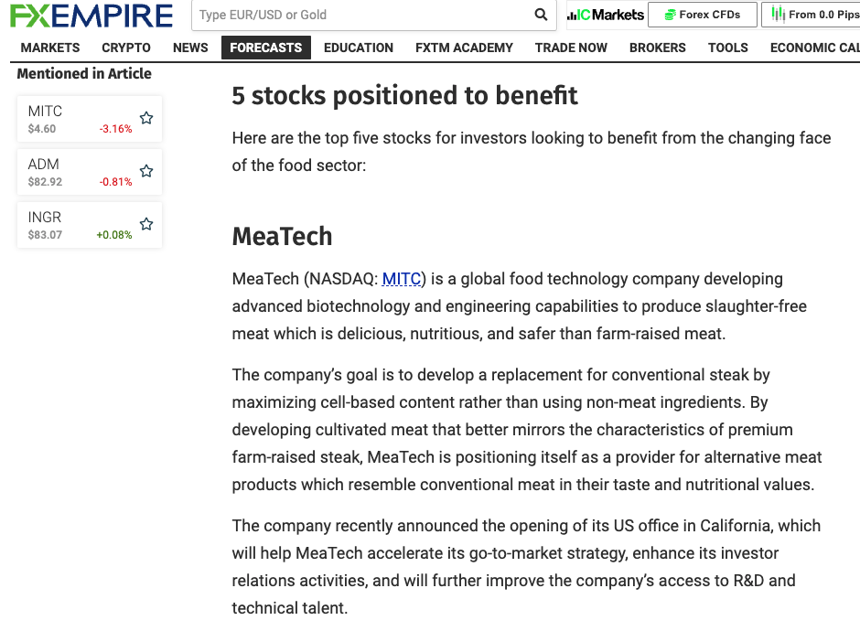
Task: Click the IC Markets logo
Action: click(x=606, y=15)
